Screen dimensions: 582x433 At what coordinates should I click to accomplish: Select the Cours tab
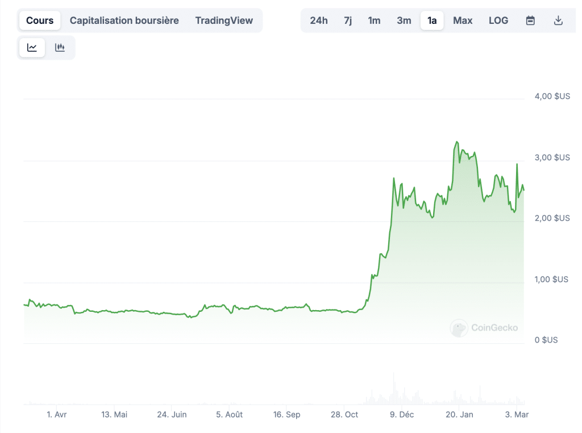pyautogui.click(x=40, y=20)
